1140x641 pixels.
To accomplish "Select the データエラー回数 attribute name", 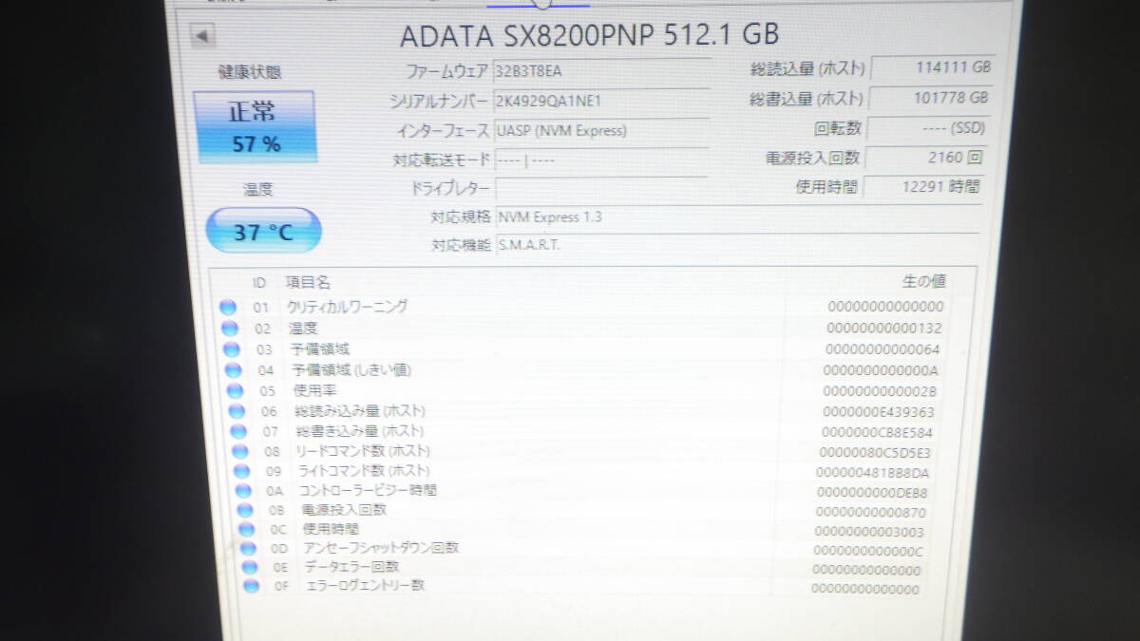I will click(351, 567).
